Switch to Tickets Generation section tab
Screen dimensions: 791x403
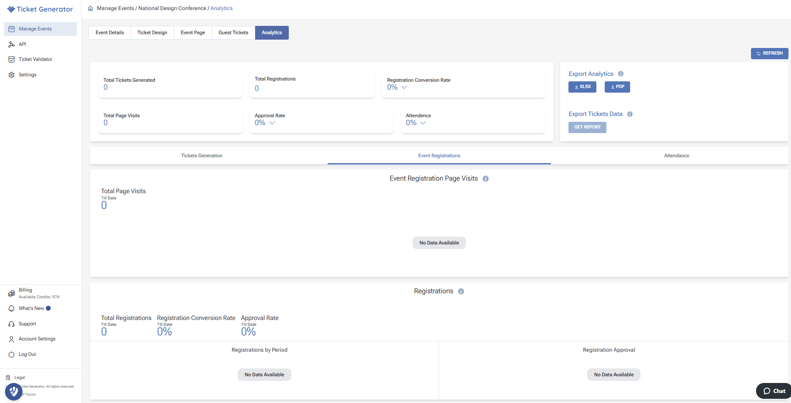(202, 156)
